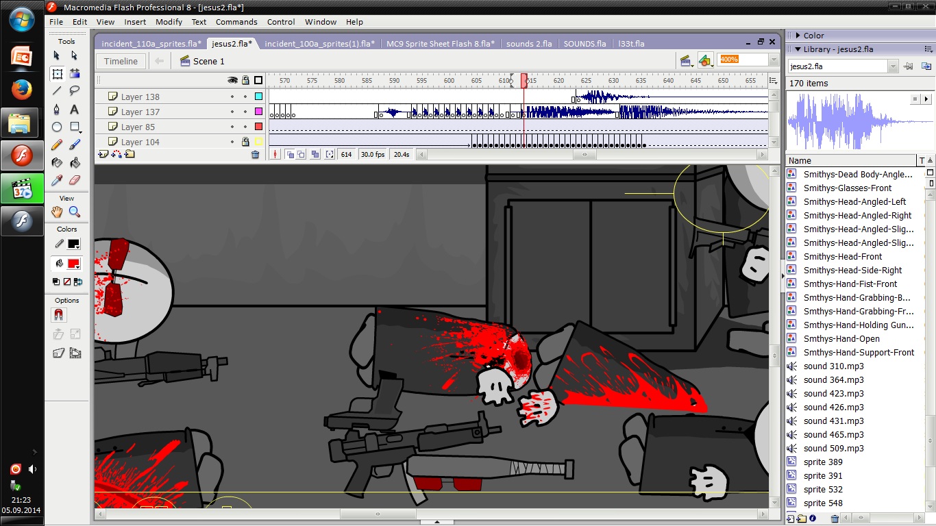Click the Edit Symbols icon
The height and width of the screenshot is (526, 936).
tap(705, 61)
